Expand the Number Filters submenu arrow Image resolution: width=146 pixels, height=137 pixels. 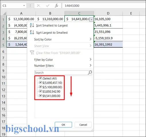pos(90,65)
